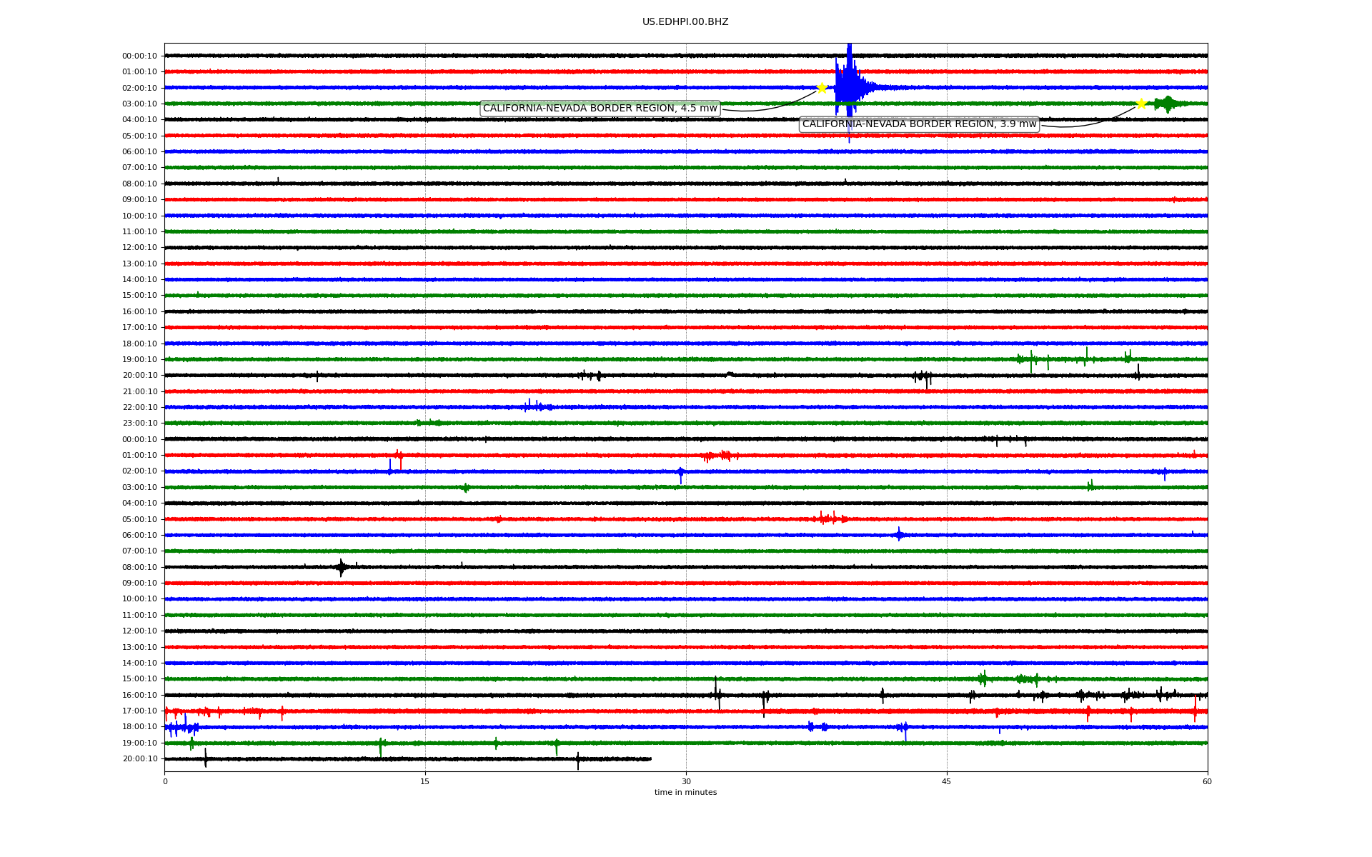The height and width of the screenshot is (857, 1372).
Task: Select the 'time in minutes' axis label
Action: coord(685,793)
